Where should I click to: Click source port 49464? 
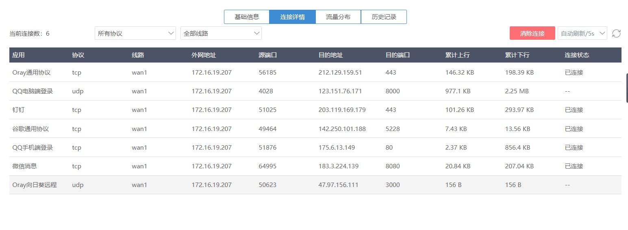[267, 129]
